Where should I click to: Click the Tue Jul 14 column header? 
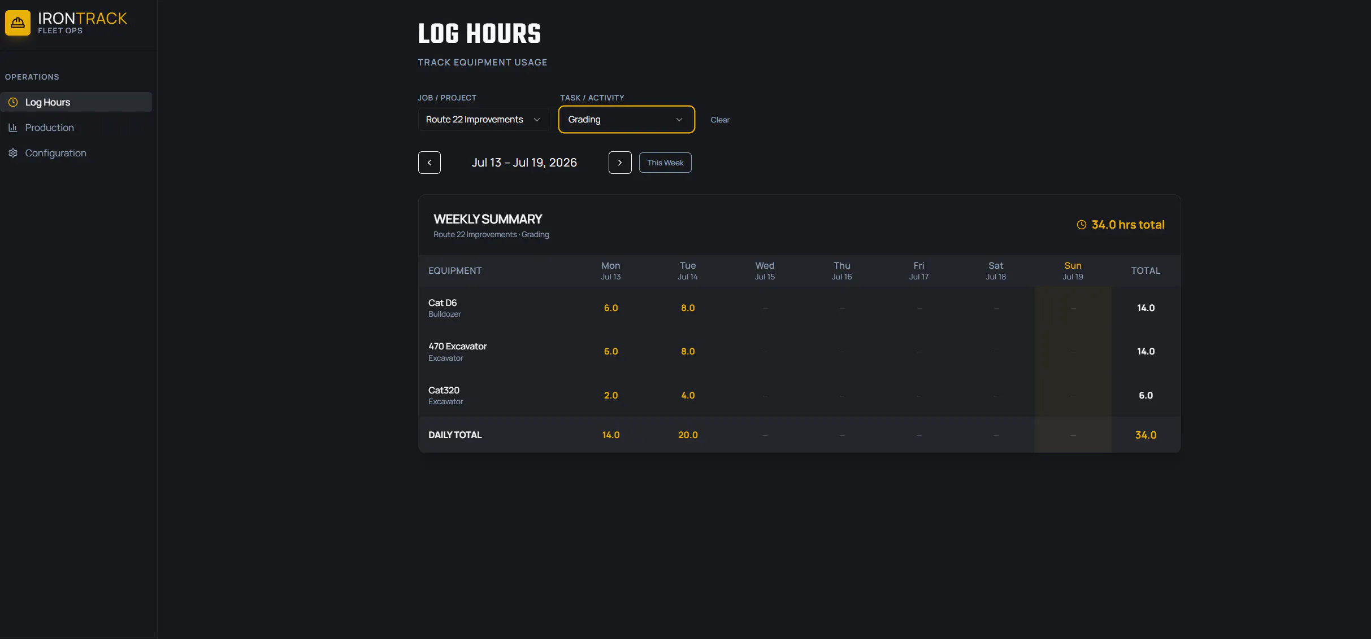click(x=688, y=270)
